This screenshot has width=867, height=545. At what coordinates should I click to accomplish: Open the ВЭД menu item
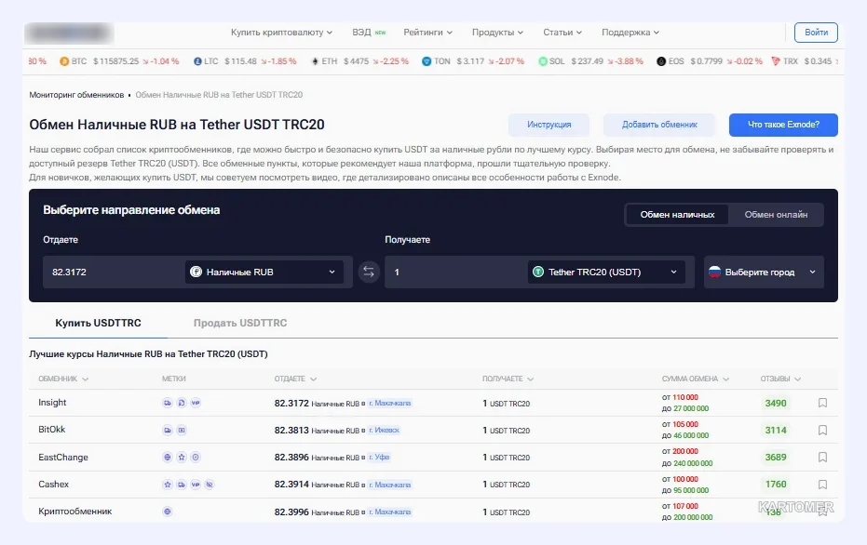click(368, 33)
